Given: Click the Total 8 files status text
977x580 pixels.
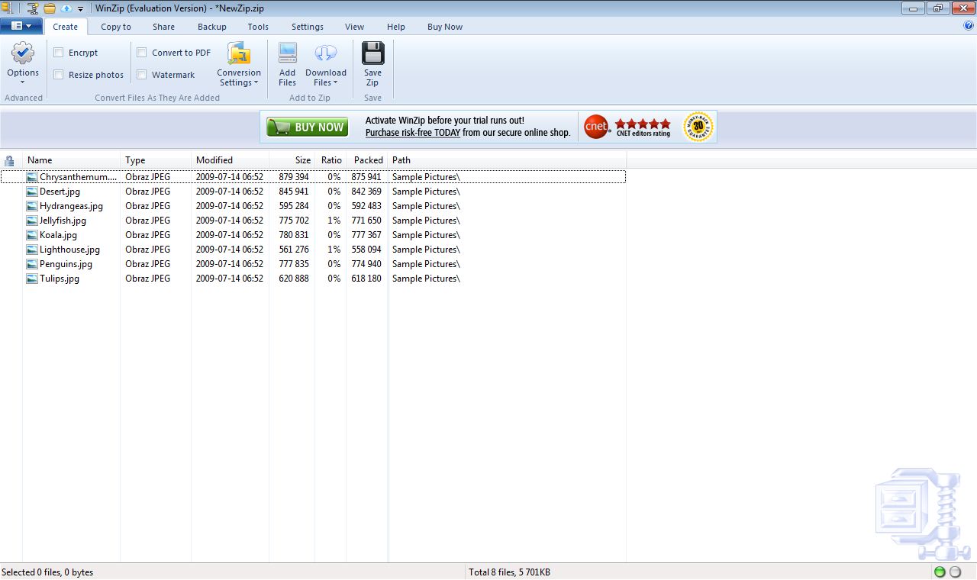Looking at the screenshot, I should (509, 572).
